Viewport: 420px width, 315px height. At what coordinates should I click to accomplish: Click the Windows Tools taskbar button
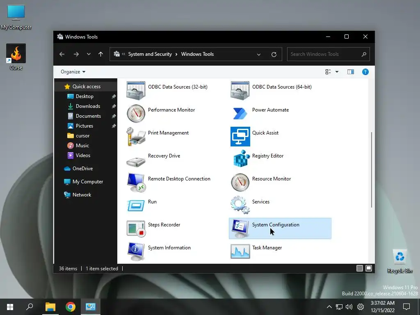[91, 307]
